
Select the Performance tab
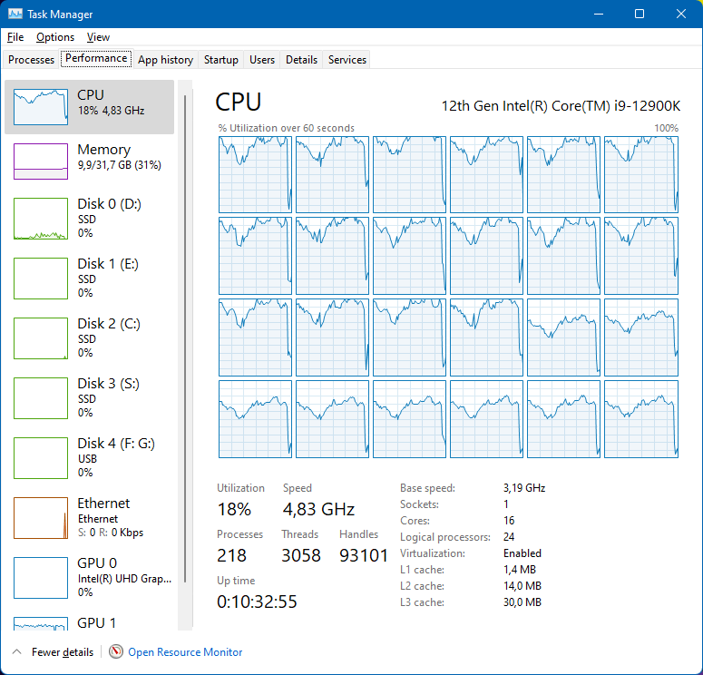pos(96,58)
